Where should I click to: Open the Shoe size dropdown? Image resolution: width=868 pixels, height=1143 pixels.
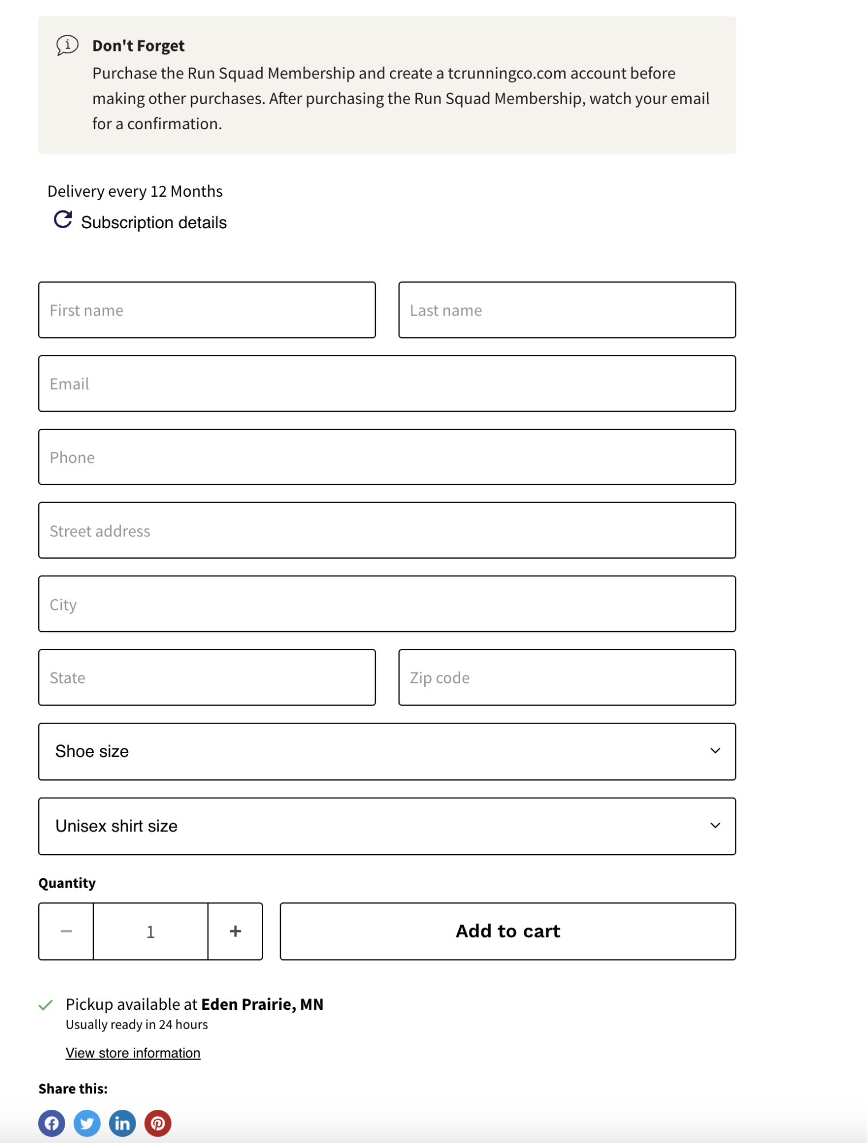point(387,751)
